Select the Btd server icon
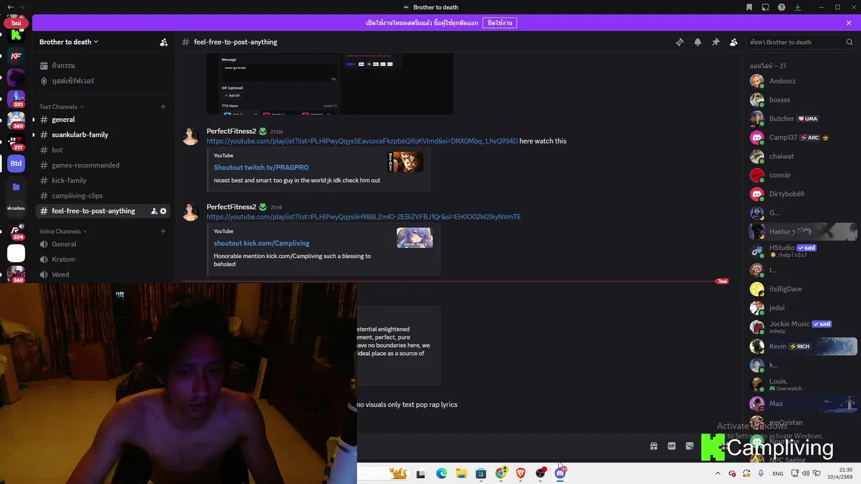The height and width of the screenshot is (484, 861). pyautogui.click(x=16, y=163)
